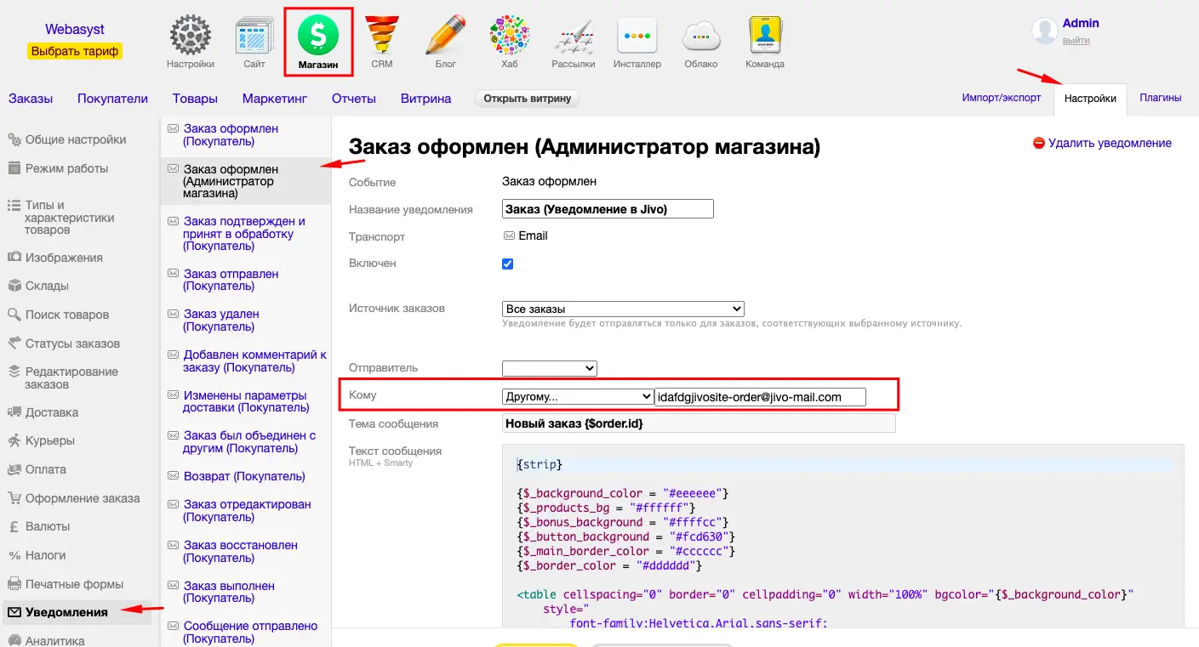1199x647 pixels.
Task: Open the CRM funnel app icon
Action: coord(381,38)
